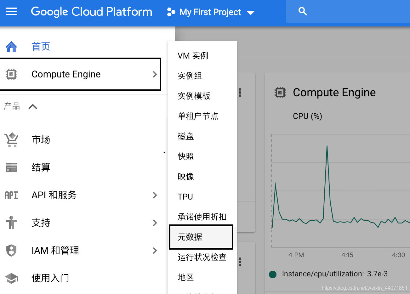Screen dimensions: 410x294
Task: Click the CPU (%) chart label
Action: pos(307,116)
